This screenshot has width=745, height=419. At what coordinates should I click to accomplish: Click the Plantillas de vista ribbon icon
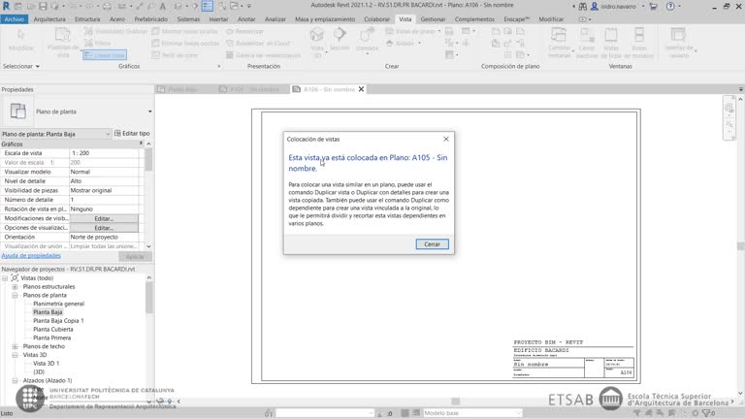pyautogui.click(x=63, y=43)
